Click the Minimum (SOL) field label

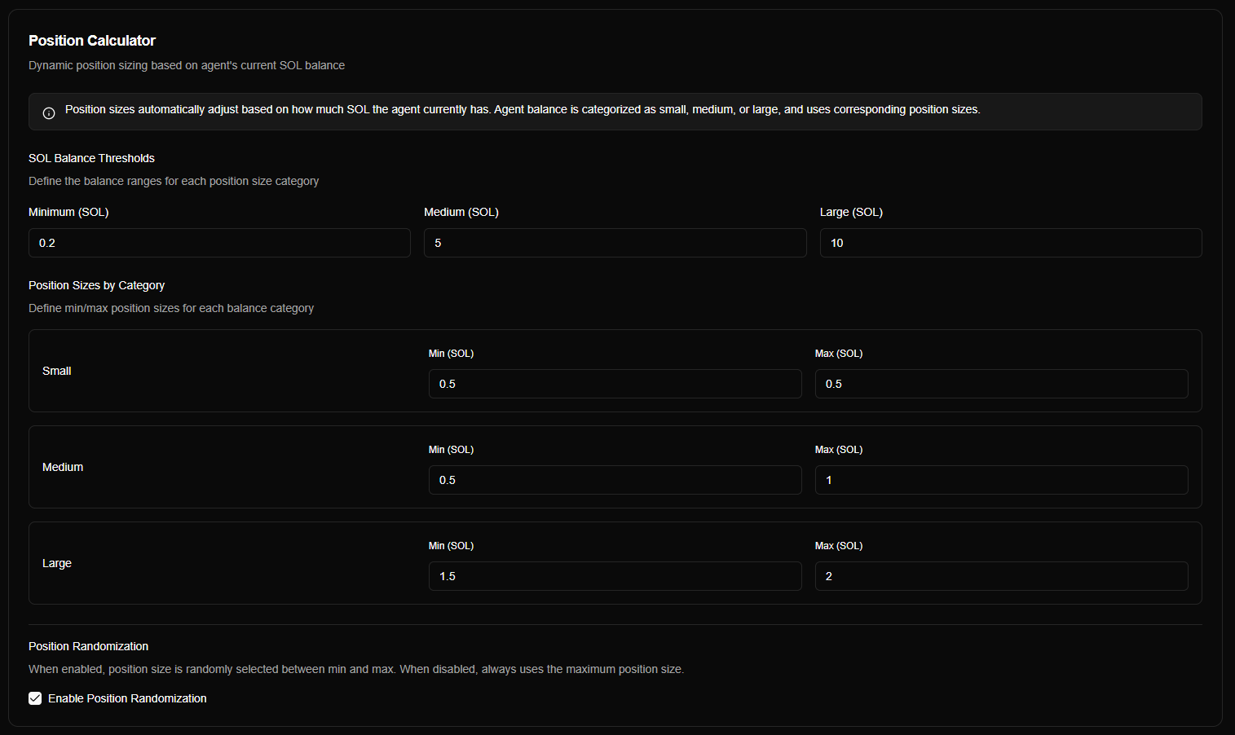[x=68, y=212]
